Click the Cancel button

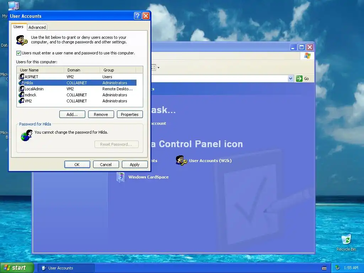tap(106, 164)
